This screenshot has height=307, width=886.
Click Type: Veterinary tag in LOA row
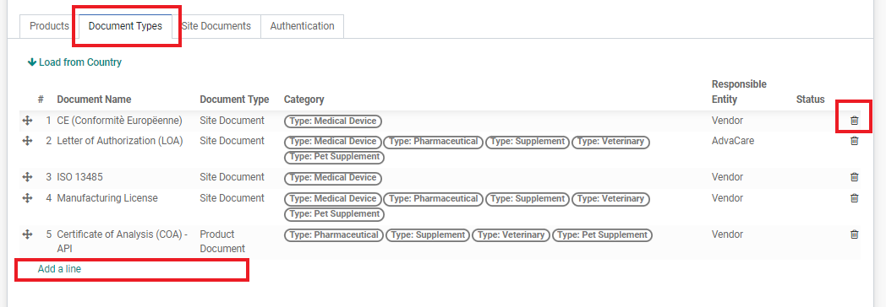[610, 142]
